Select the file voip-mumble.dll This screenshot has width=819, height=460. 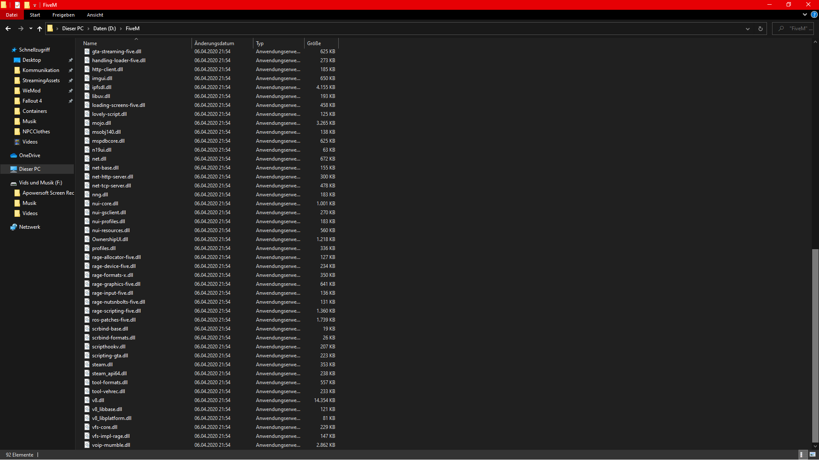112,445
